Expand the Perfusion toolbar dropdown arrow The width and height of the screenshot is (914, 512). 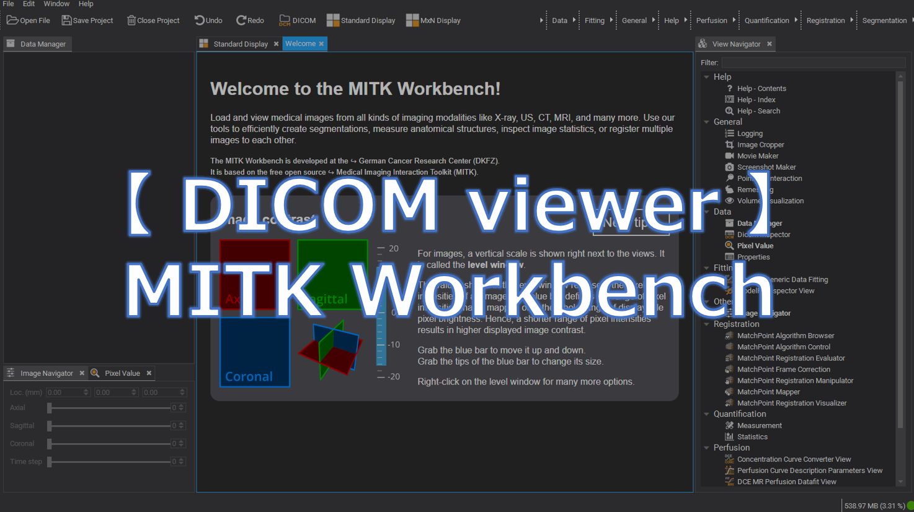tap(734, 19)
